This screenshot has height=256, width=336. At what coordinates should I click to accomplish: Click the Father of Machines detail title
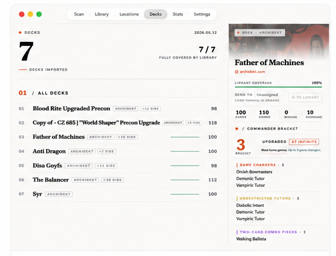pyautogui.click(x=269, y=63)
